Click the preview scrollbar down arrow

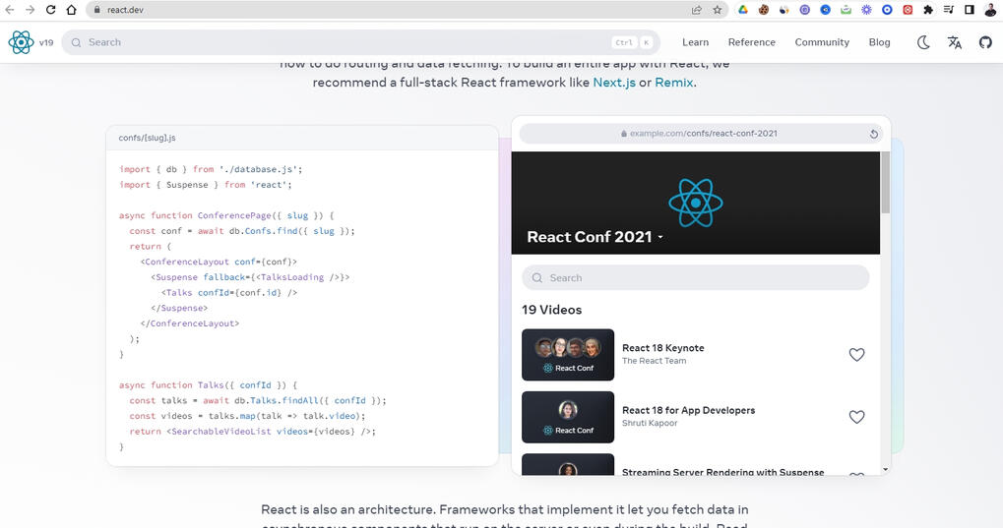click(x=885, y=469)
